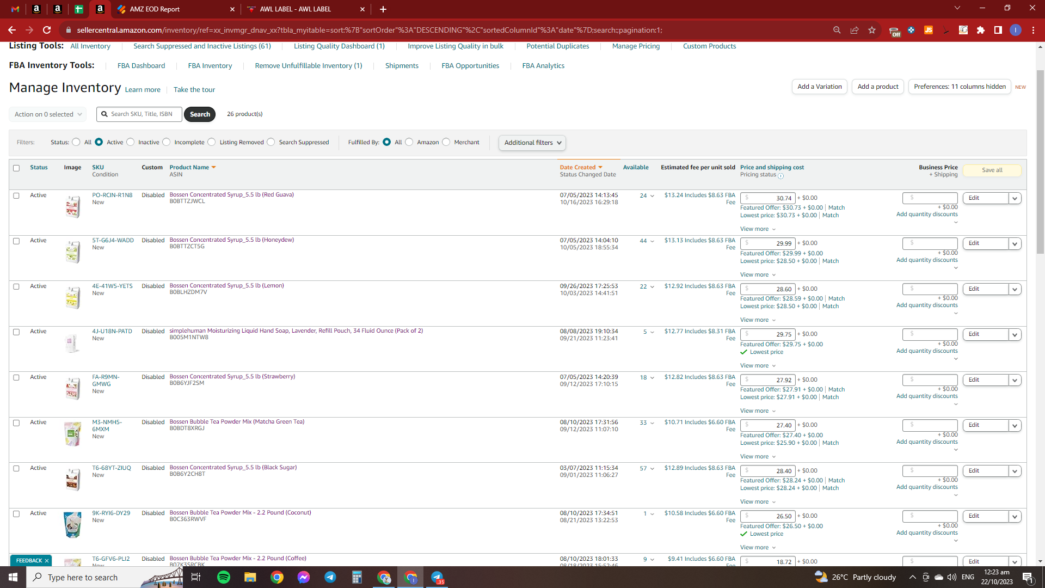Filter Fulfilled By Amazon

409,142
